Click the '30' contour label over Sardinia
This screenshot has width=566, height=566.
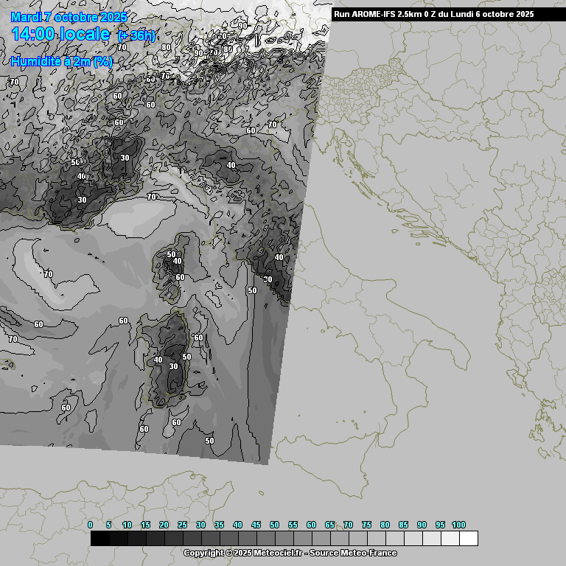pyautogui.click(x=173, y=366)
